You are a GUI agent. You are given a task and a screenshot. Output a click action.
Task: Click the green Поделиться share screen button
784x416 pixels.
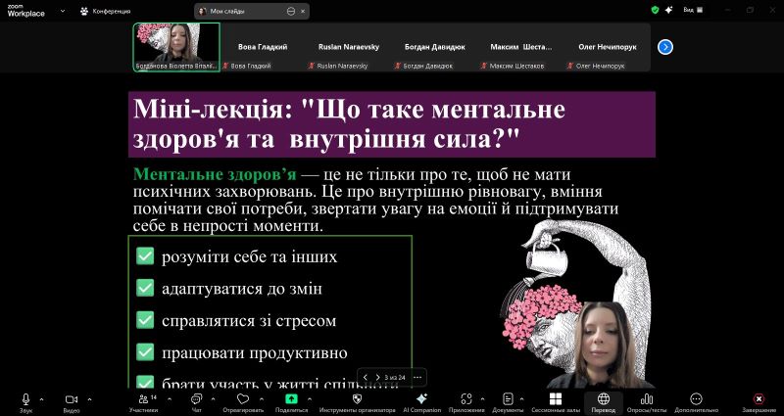pyautogui.click(x=291, y=399)
